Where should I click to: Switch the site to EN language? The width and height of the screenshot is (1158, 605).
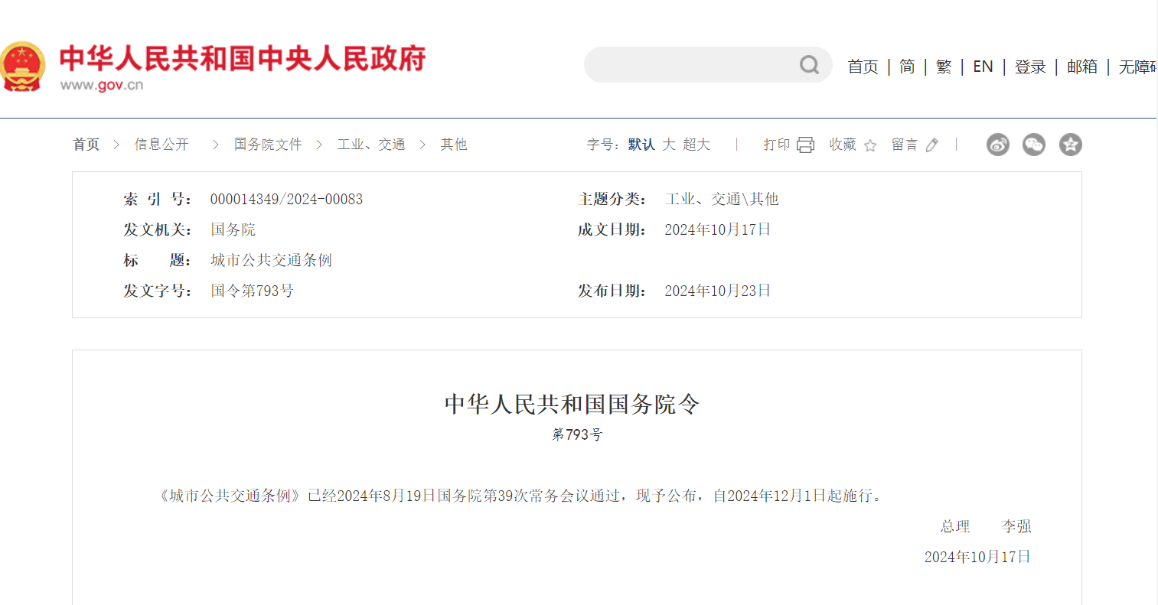click(x=983, y=67)
